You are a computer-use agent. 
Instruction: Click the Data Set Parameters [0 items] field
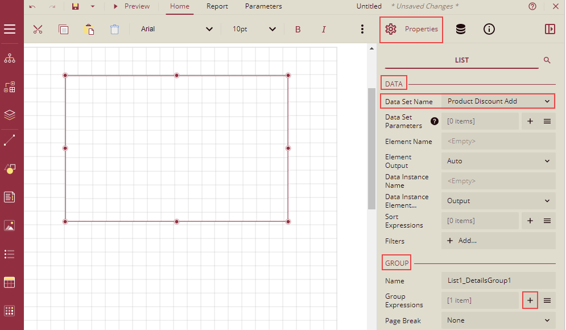coord(480,121)
